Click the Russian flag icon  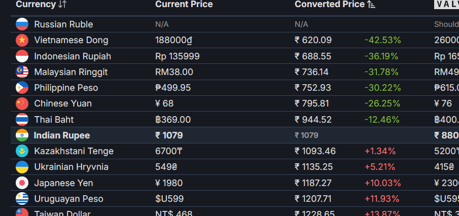coord(22,24)
